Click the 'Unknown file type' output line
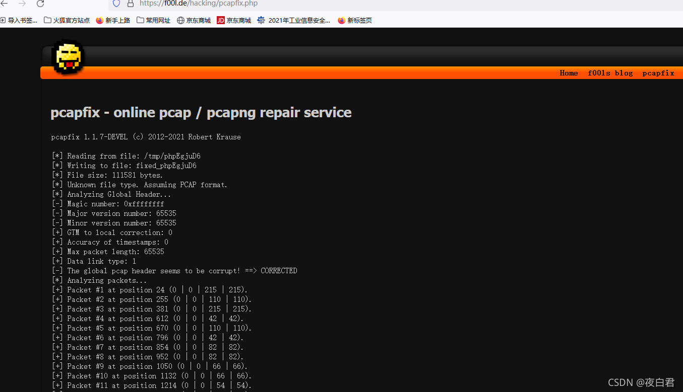The height and width of the screenshot is (392, 683). click(140, 185)
